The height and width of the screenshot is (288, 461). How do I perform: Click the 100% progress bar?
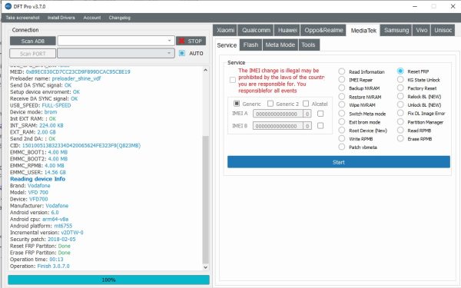pyautogui.click(x=109, y=280)
